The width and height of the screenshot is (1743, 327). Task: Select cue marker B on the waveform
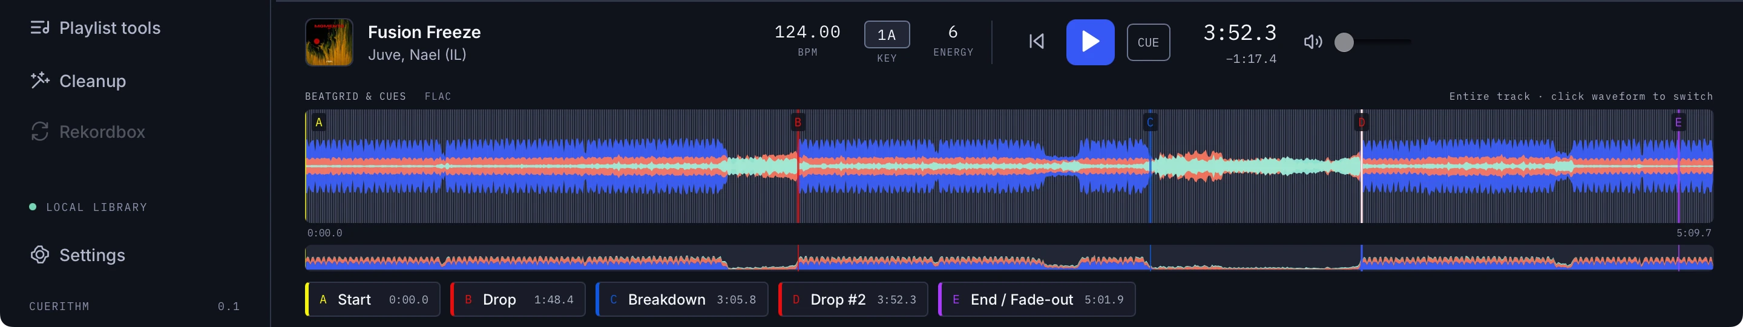[x=798, y=122]
